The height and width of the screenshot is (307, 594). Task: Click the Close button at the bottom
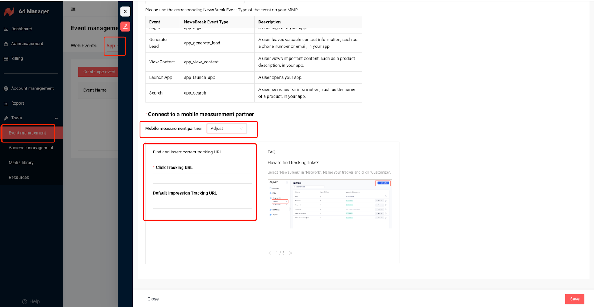click(x=153, y=299)
